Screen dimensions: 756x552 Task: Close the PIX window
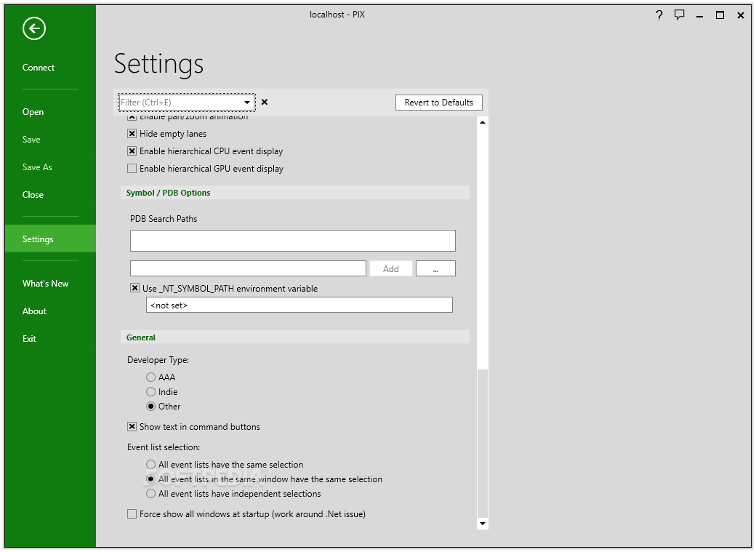point(741,15)
